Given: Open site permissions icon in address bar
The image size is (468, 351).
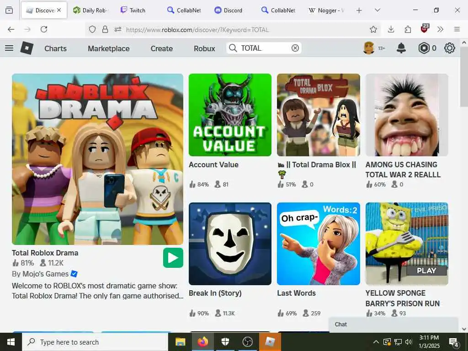Looking at the screenshot, I should 118,29.
